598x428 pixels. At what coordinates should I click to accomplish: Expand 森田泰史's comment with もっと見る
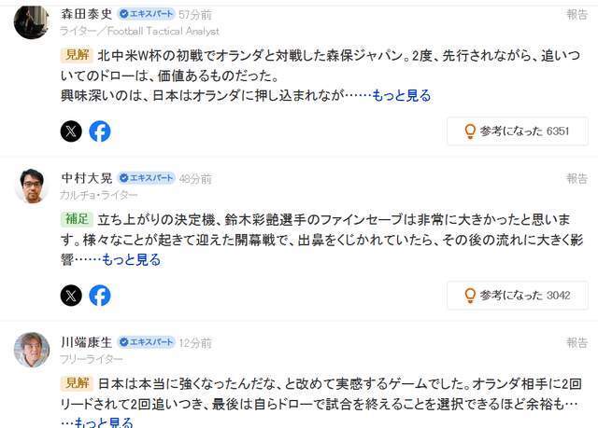401,95
